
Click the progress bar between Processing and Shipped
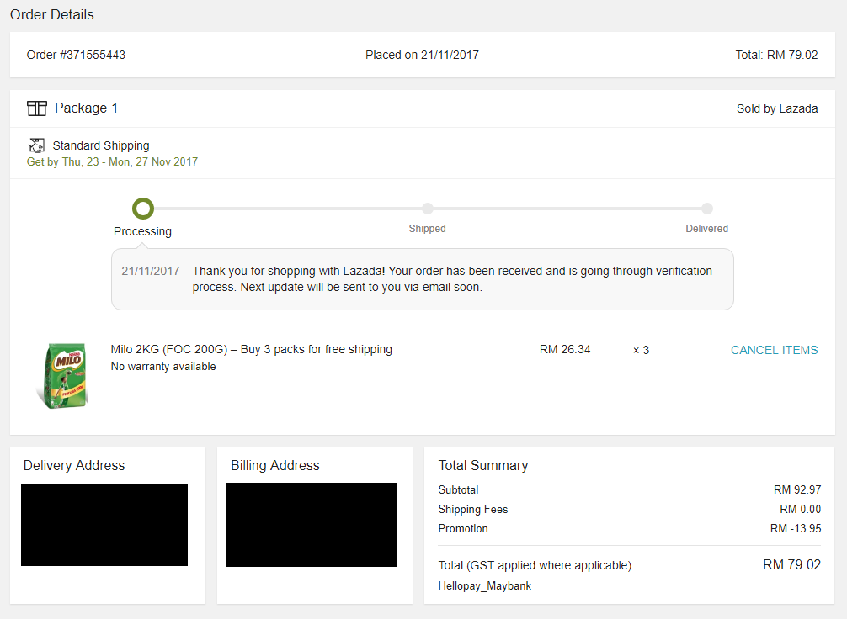click(286, 209)
